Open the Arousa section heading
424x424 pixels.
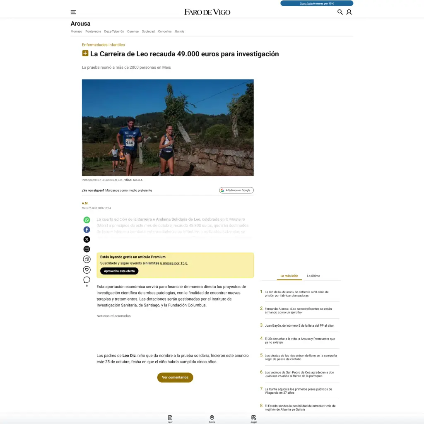[80, 24]
